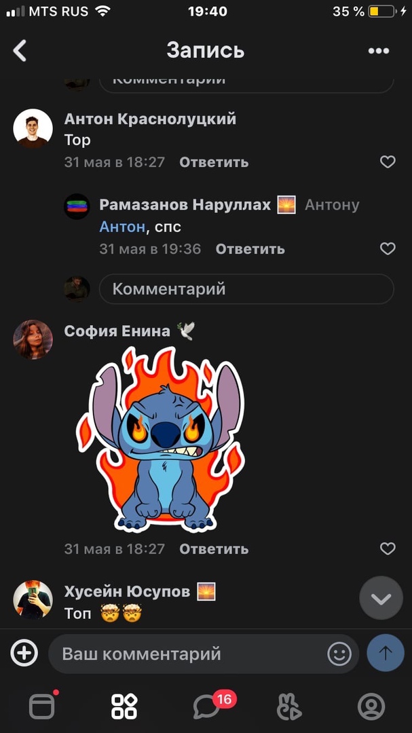
Task: Tap the blue send arrow button
Action: point(386,653)
